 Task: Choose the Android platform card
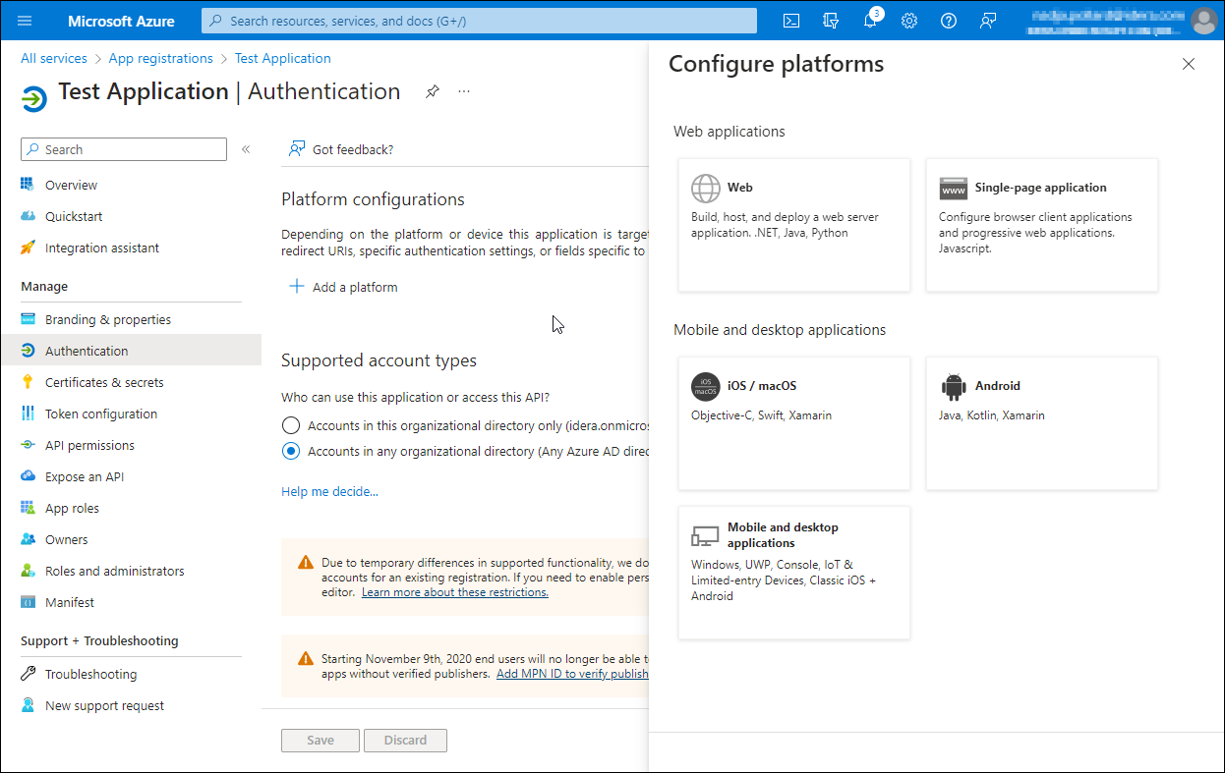tap(1042, 423)
